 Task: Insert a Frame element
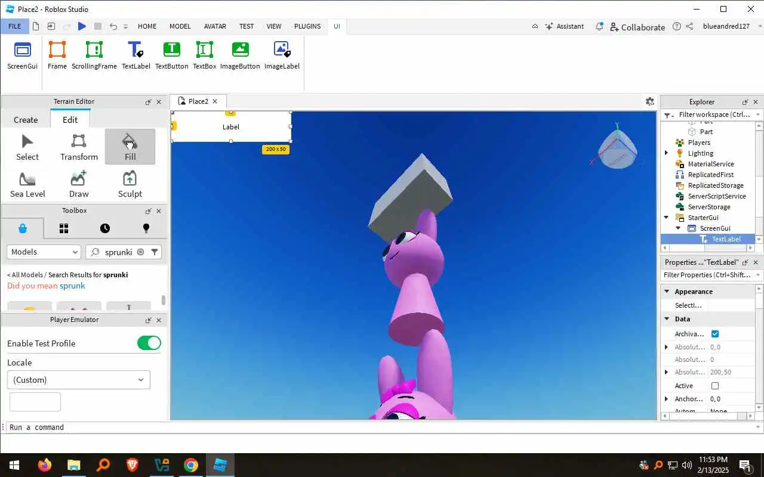[x=57, y=56]
